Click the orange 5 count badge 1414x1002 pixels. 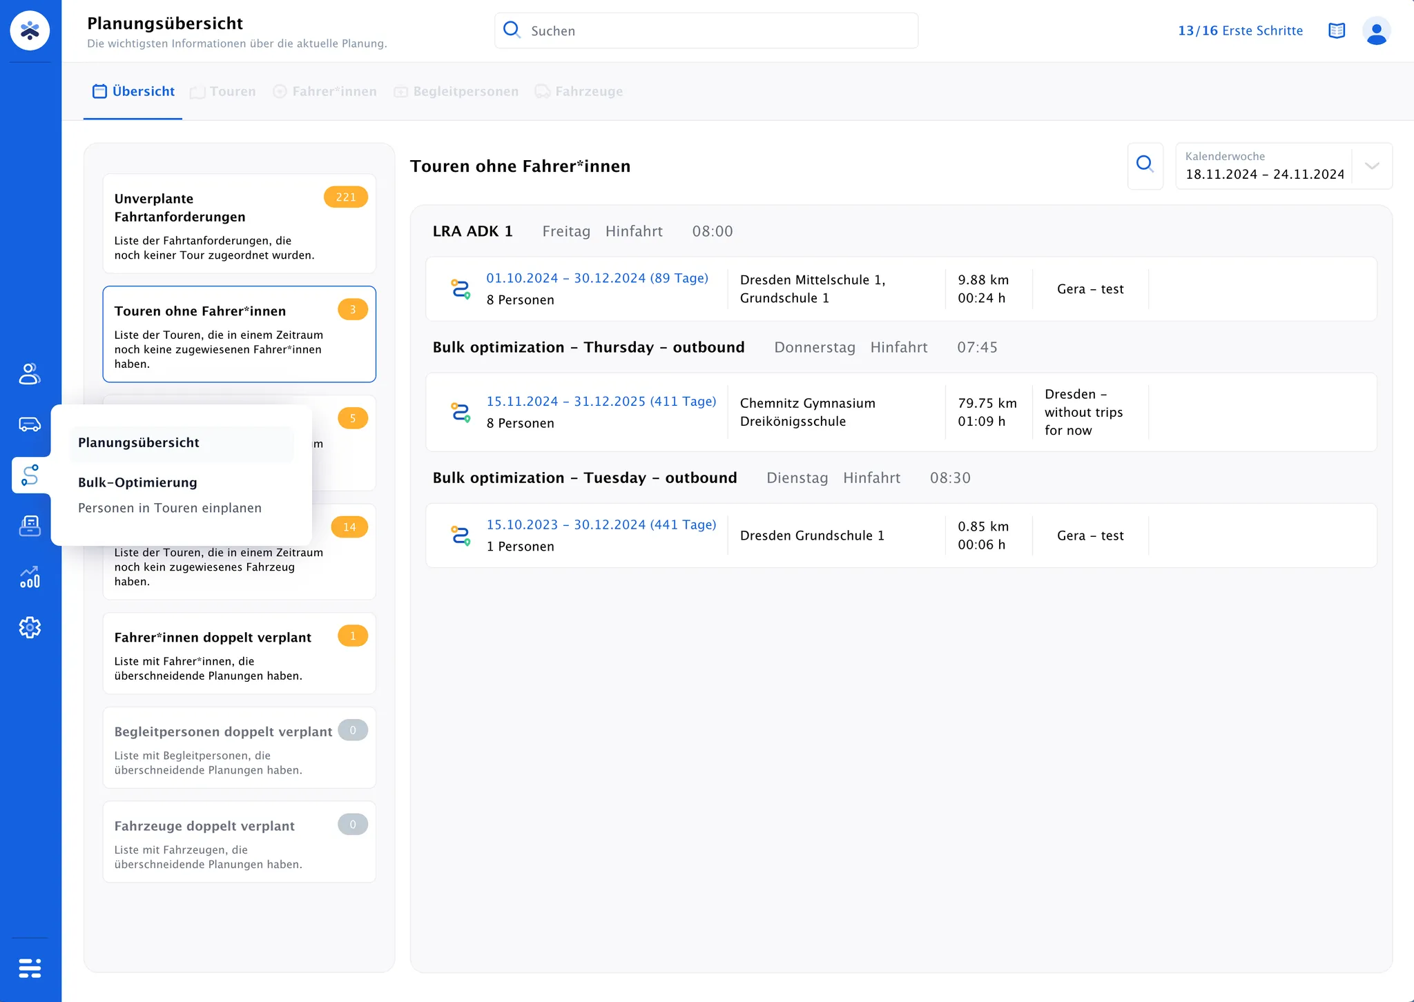353,418
